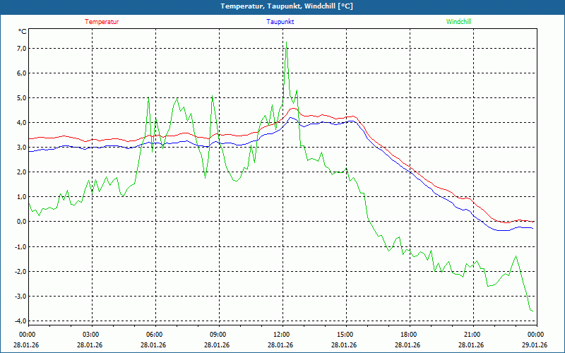Click the 09:00 time axis label
The width and height of the screenshot is (565, 353).
click(x=218, y=335)
